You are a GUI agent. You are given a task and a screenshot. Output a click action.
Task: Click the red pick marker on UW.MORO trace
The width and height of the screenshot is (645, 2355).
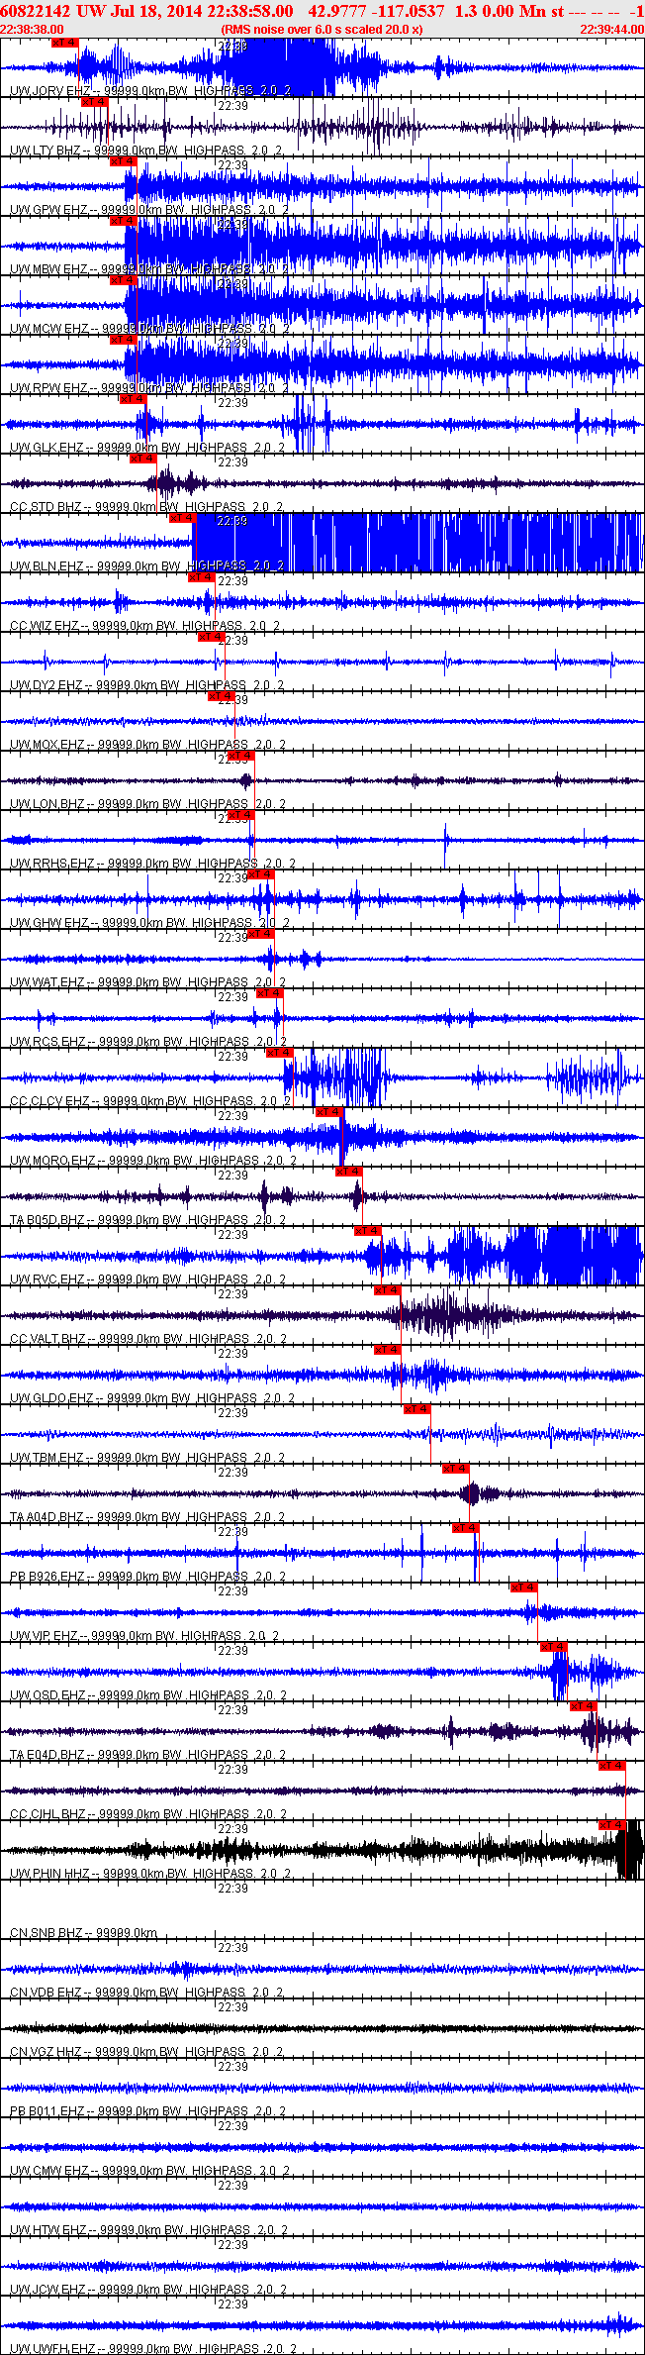[330, 1112]
